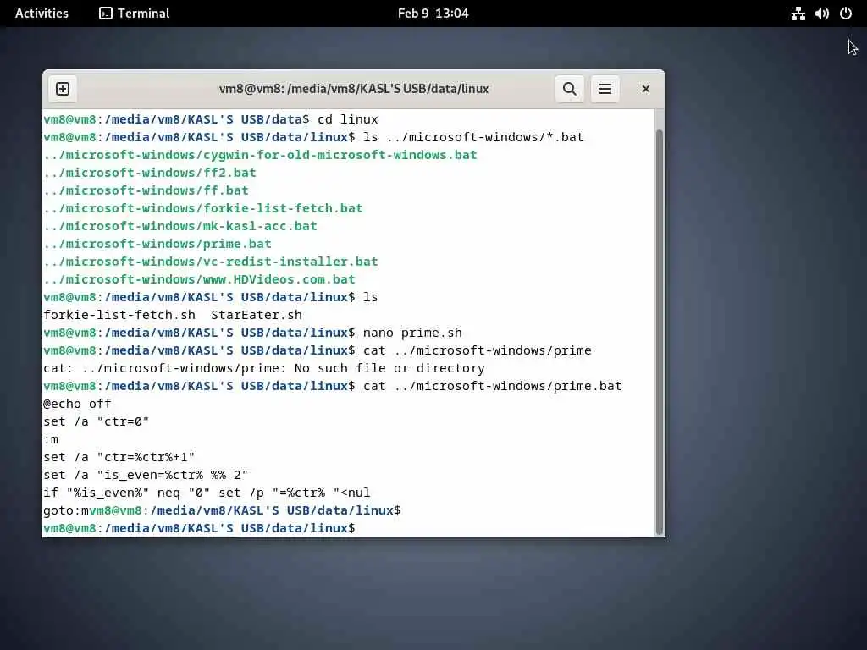Click the 'cat ../microsoft-windows/prime.bat' command
Image resolution: width=867 pixels, height=650 pixels.
coord(493,386)
